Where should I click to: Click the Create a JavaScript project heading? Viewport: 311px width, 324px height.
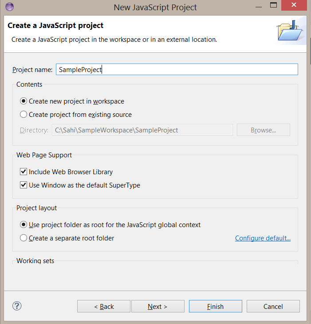point(55,25)
